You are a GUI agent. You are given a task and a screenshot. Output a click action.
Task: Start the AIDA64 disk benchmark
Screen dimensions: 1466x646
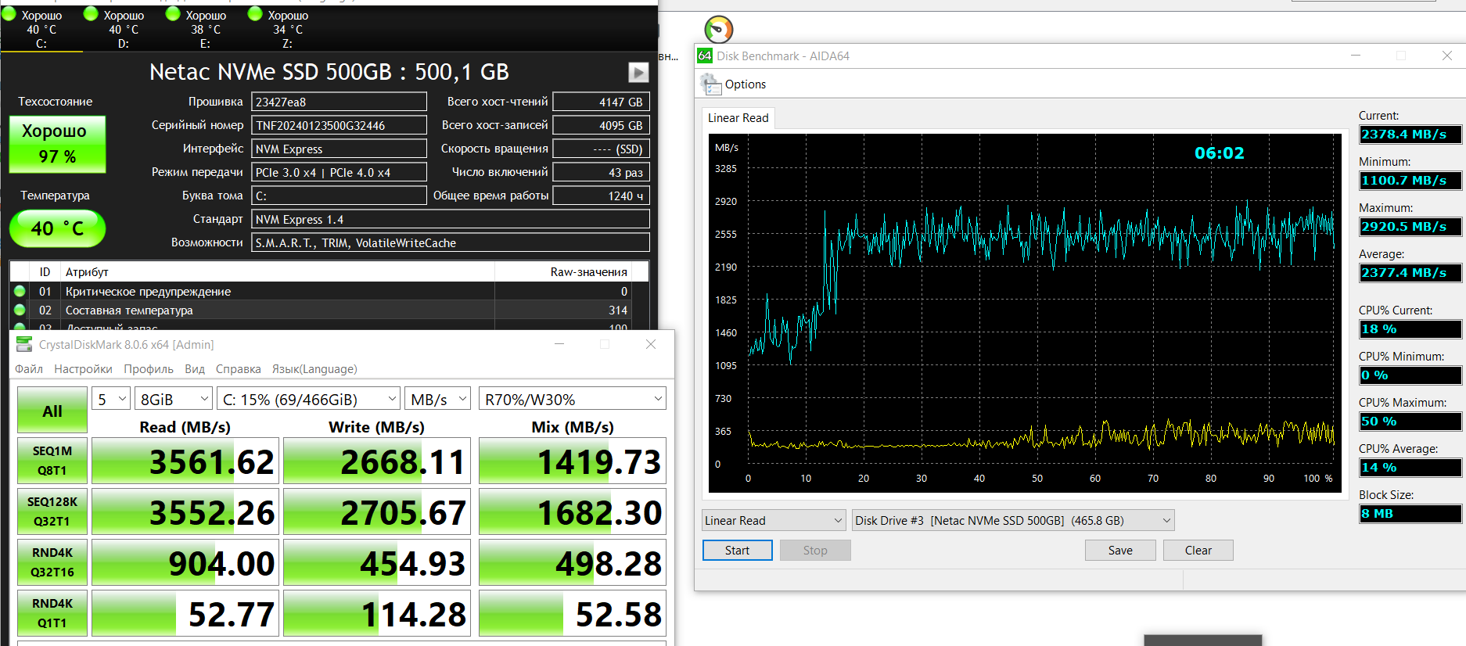click(x=737, y=551)
